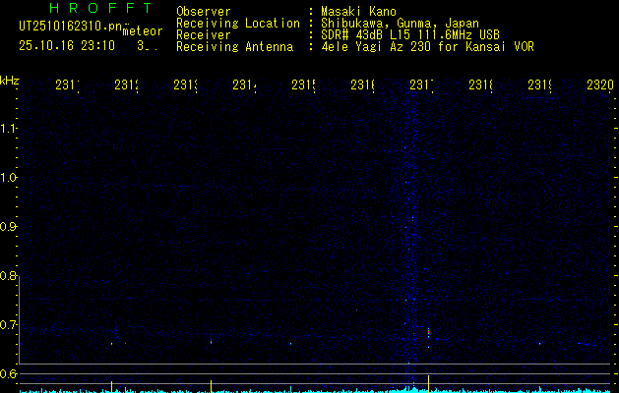
Task: Click the faint echo dot near the 2319 label
Action: point(539,343)
